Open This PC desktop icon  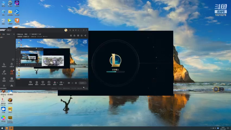point(3,3)
